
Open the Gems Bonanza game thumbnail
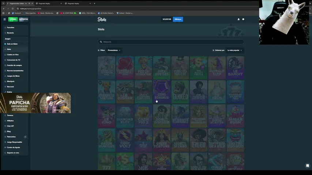[x=162, y=92]
